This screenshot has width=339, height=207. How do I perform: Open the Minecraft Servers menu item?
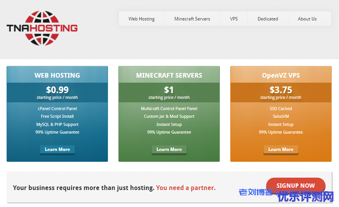(x=192, y=19)
